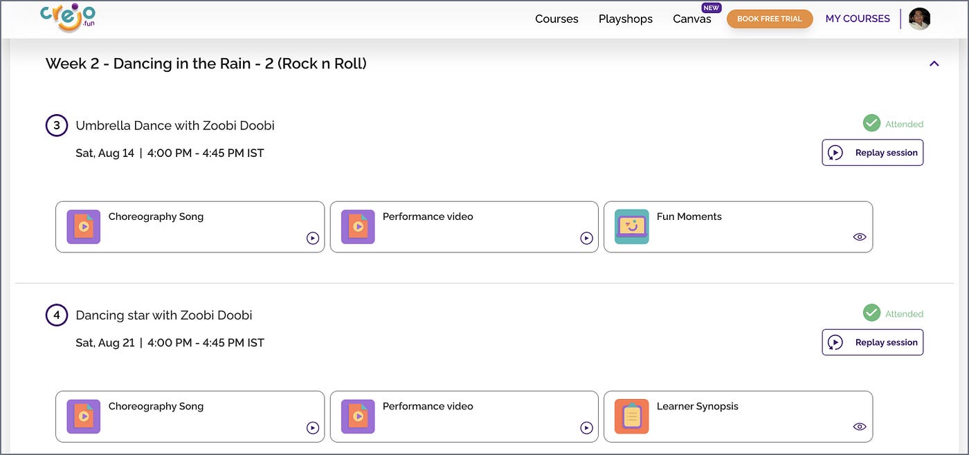Viewport: 969px width, 455px height.
Task: Play the Performance video in session 4
Action: point(586,428)
